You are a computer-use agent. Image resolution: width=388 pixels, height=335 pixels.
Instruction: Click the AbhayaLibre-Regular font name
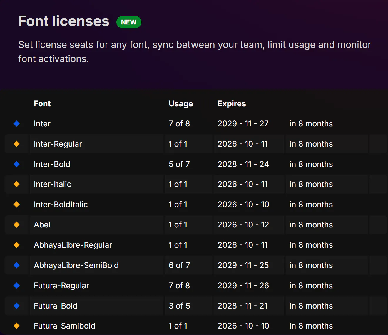[73, 245]
